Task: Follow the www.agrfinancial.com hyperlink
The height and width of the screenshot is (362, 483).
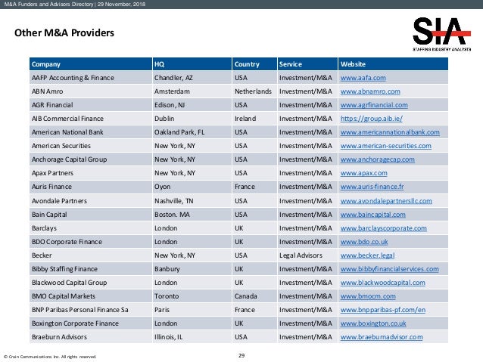Action: coord(374,105)
